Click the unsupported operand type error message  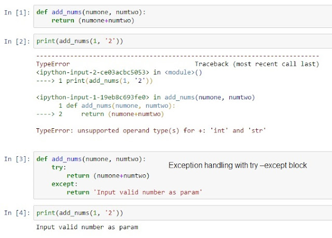pos(151,131)
